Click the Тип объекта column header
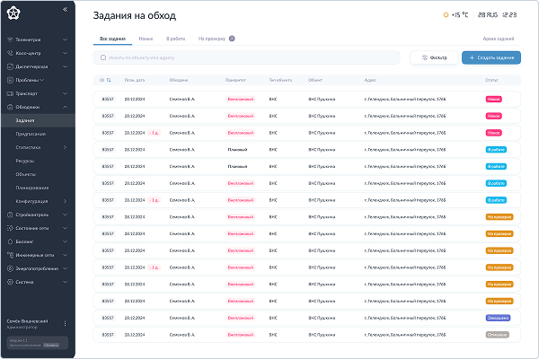Screen dimensions: 539x359 (280, 80)
